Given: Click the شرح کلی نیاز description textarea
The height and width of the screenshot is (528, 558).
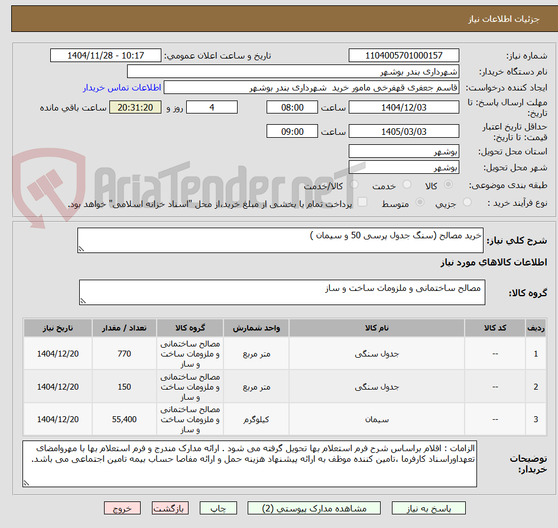Looking at the screenshot, I should pos(280,240).
